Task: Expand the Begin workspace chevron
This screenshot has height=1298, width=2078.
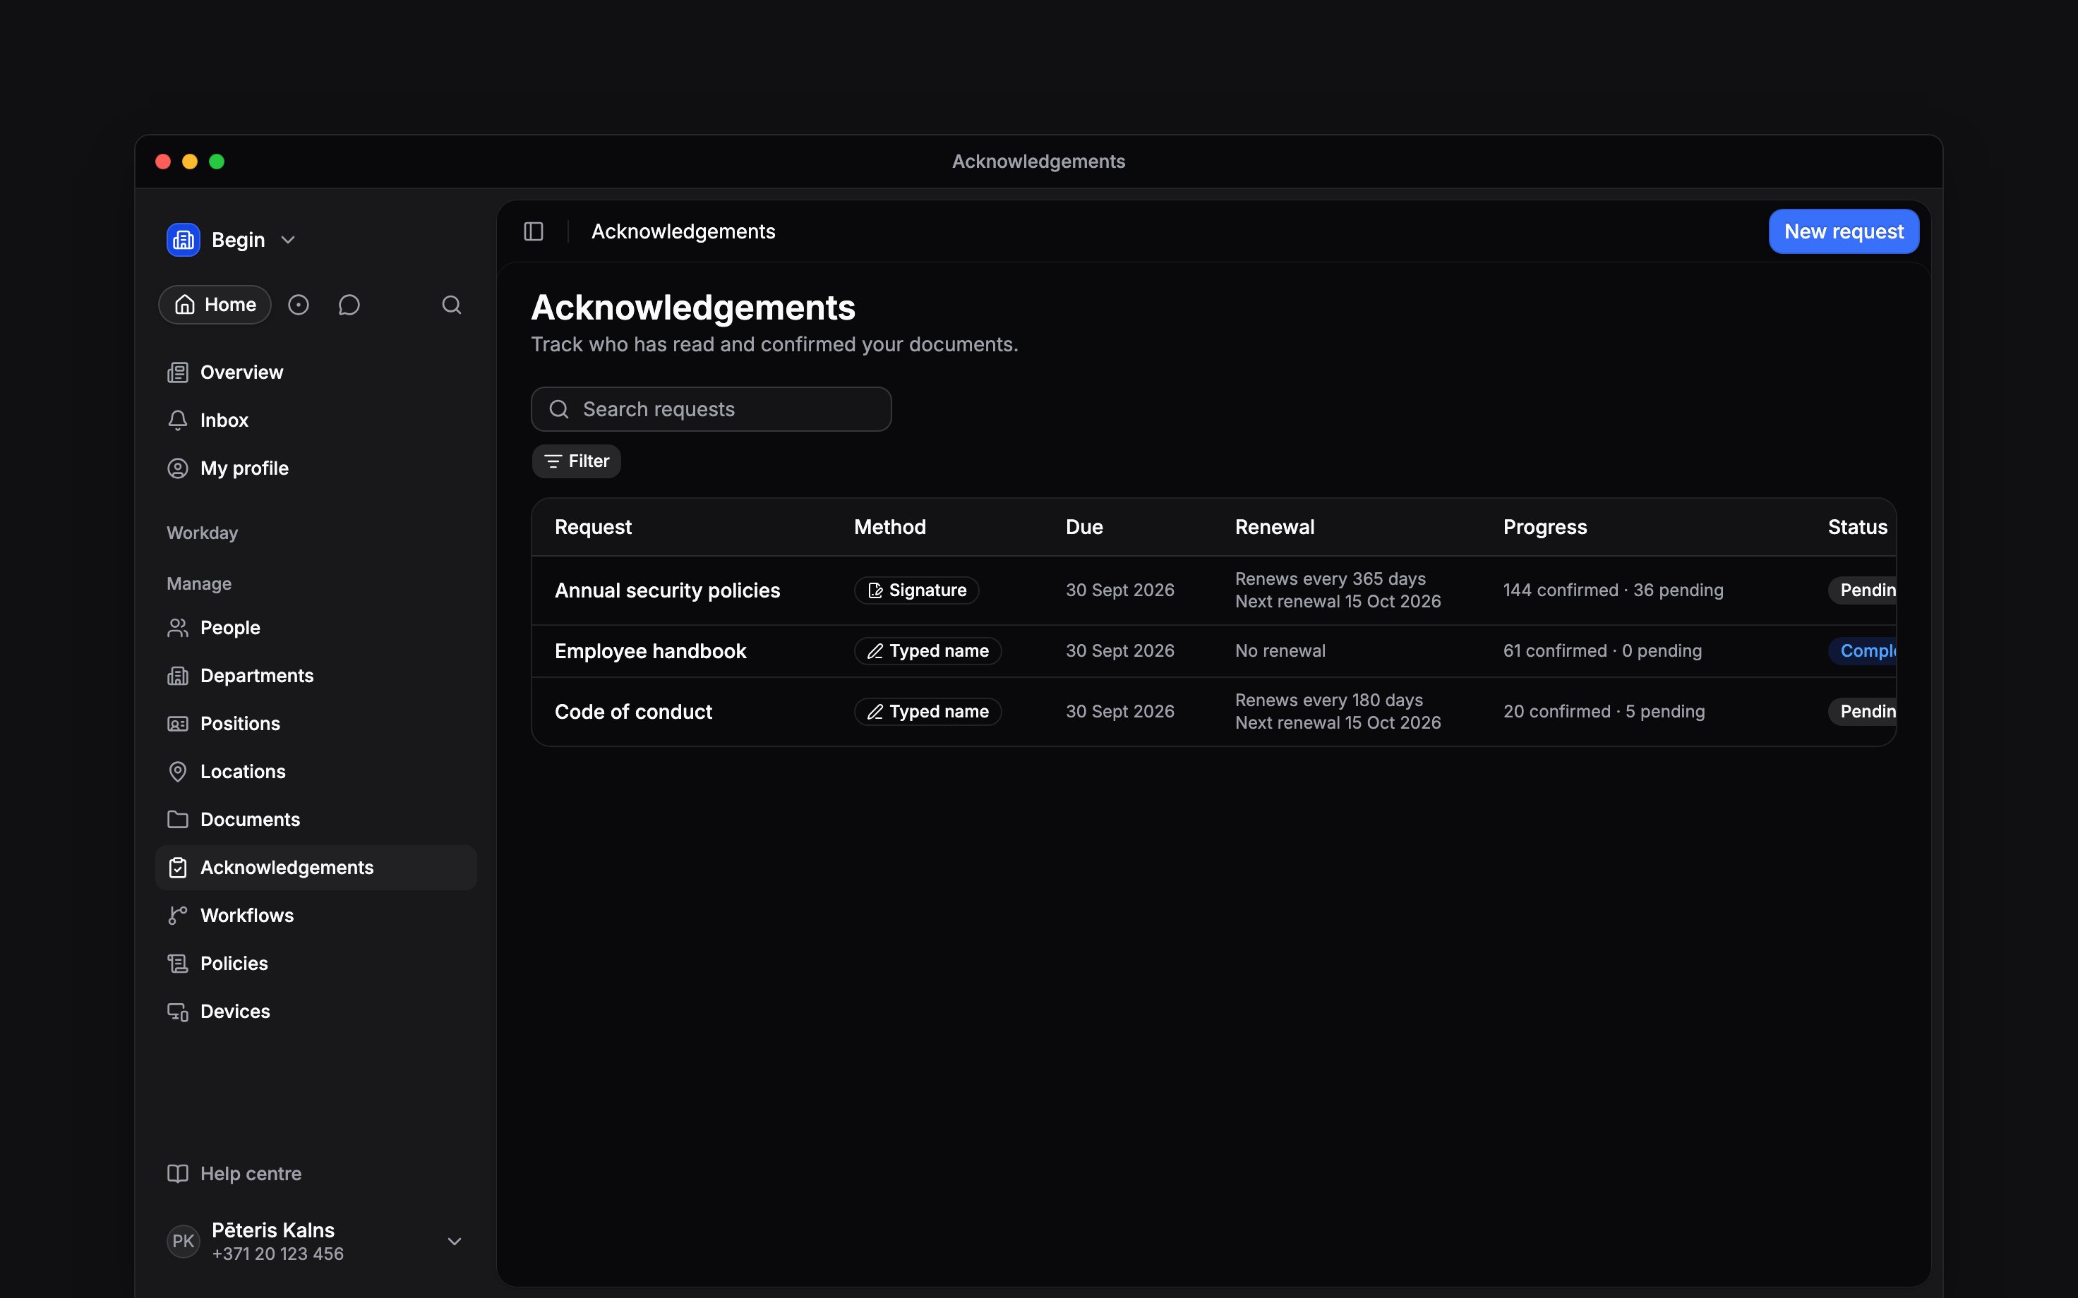Action: point(289,240)
